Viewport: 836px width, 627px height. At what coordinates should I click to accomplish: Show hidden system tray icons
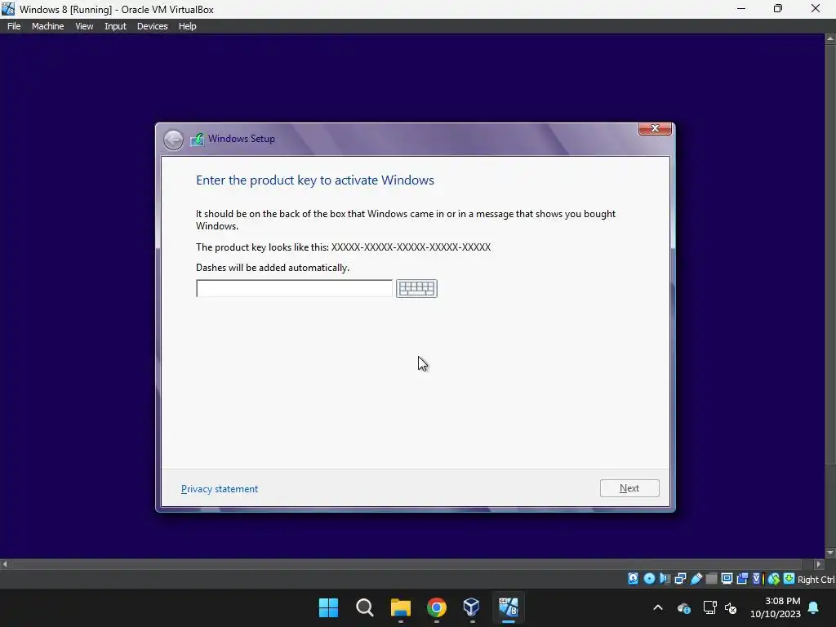coord(658,607)
